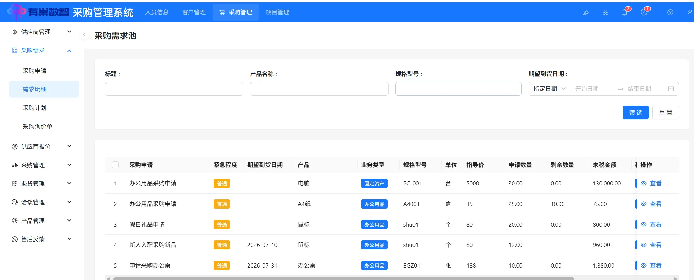Click the theme brush icon in header
The image size is (694, 280).
pyautogui.click(x=586, y=12)
